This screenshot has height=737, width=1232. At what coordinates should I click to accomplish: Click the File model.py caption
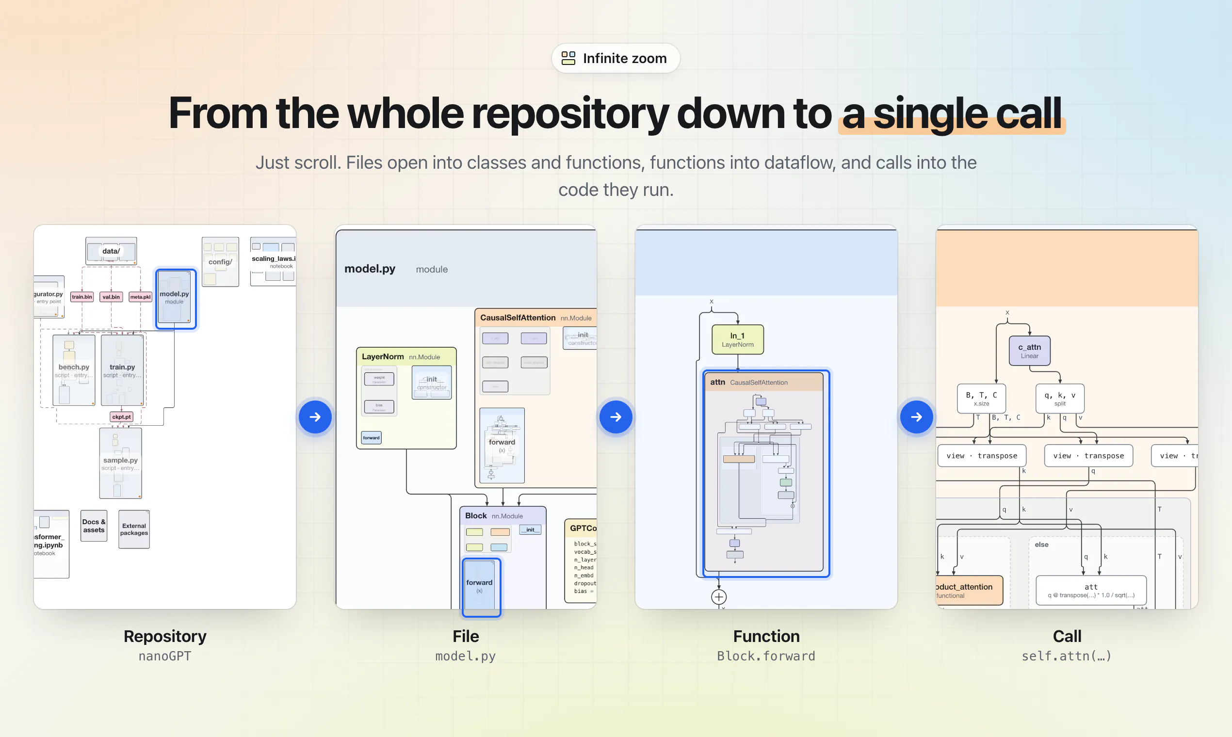click(466, 645)
